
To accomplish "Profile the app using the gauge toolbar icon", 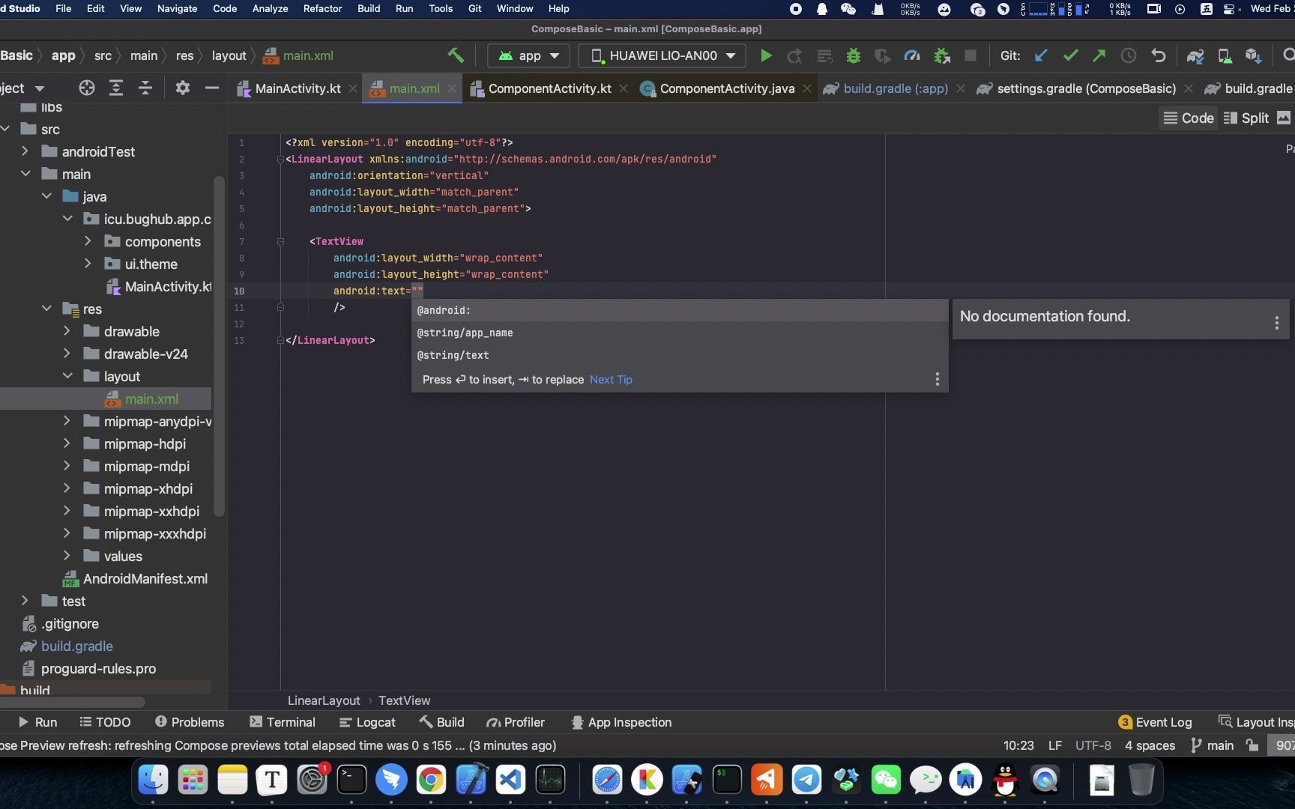I will coord(912,55).
